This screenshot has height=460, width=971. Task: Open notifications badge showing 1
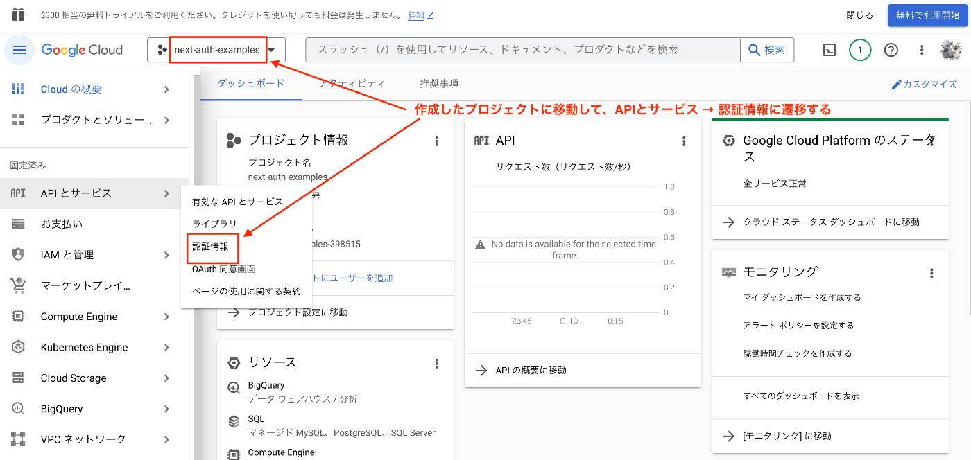click(x=860, y=50)
